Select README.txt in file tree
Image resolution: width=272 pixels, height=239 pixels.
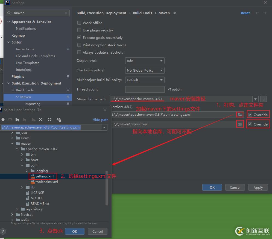click(40, 204)
